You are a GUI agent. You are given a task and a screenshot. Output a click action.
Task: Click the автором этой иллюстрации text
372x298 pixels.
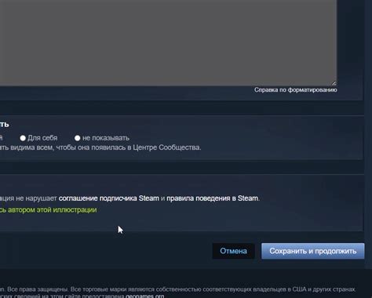[x=53, y=210]
